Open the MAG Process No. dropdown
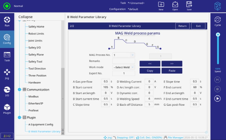The height and width of the screenshot is (140, 226). (x=124, y=55)
